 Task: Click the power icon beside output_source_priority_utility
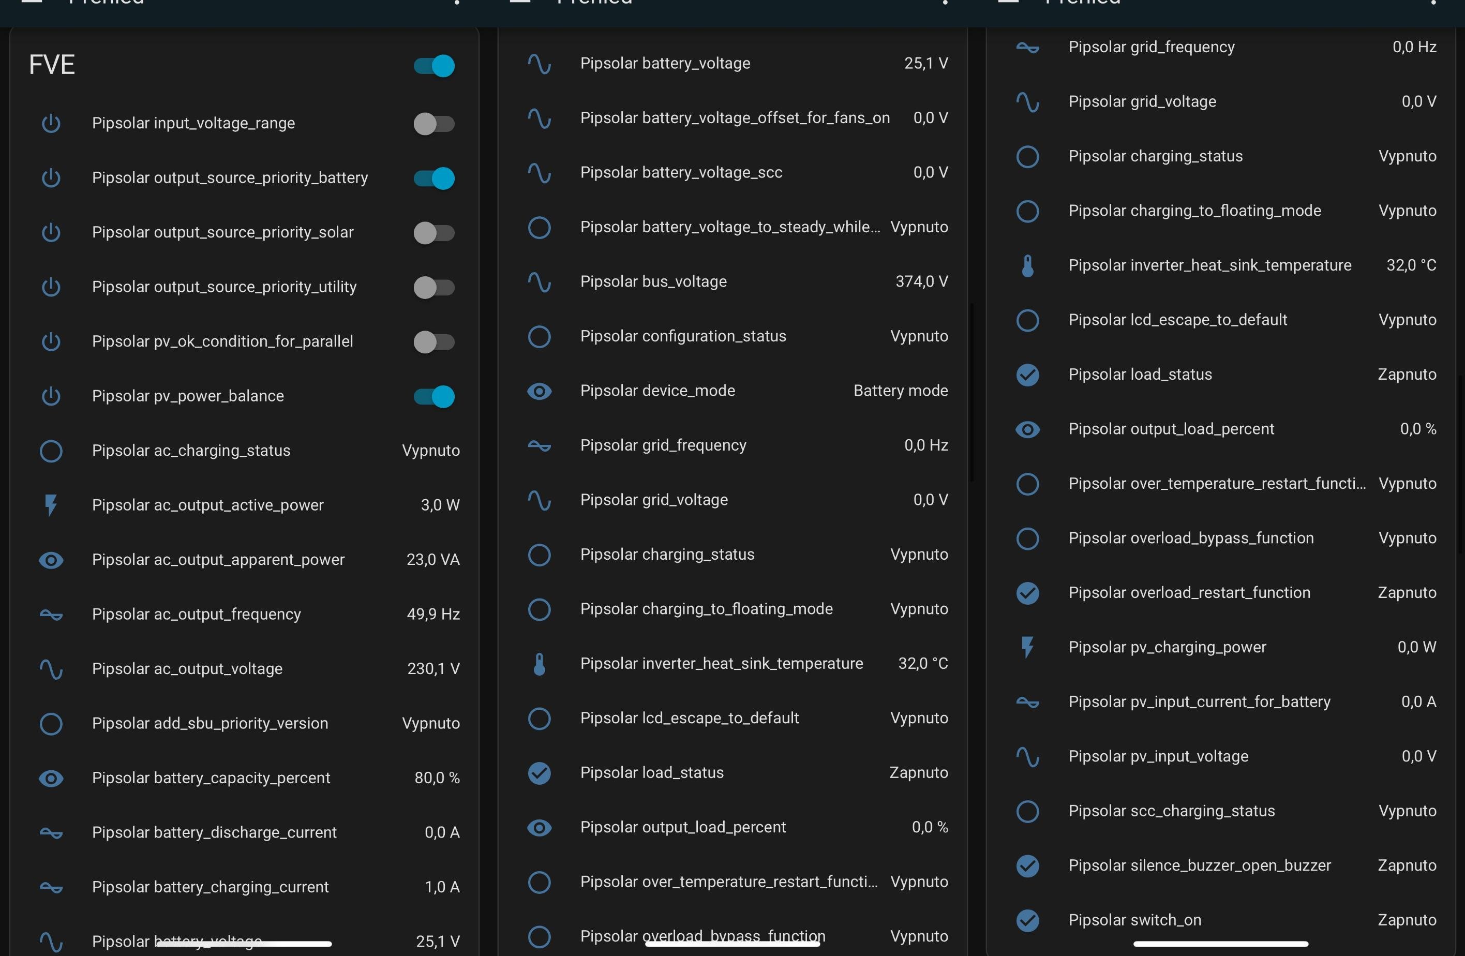pyautogui.click(x=51, y=287)
